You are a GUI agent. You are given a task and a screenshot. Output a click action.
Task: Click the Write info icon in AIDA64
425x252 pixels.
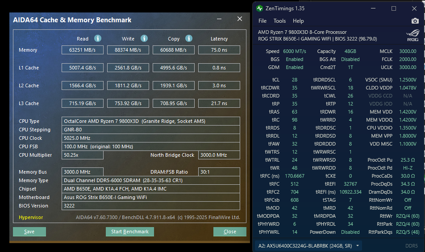144,38
